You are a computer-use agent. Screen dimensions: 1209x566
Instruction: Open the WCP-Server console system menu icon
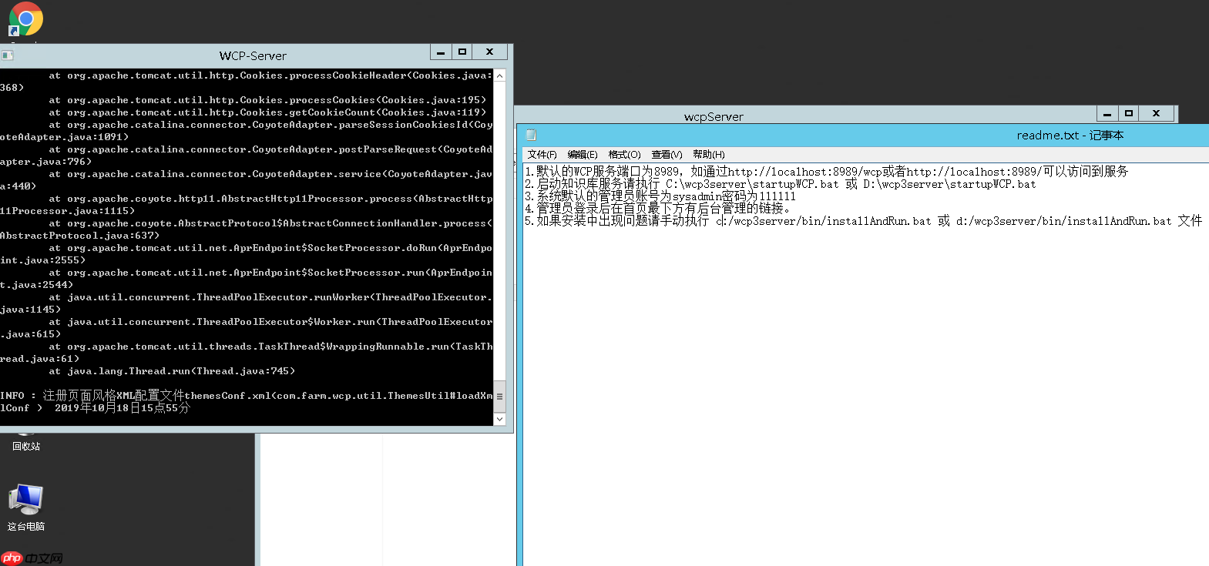point(7,55)
